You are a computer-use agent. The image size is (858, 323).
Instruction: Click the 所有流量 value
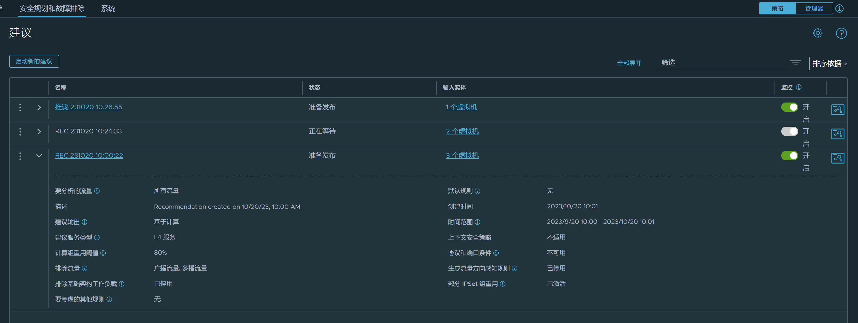click(x=166, y=191)
